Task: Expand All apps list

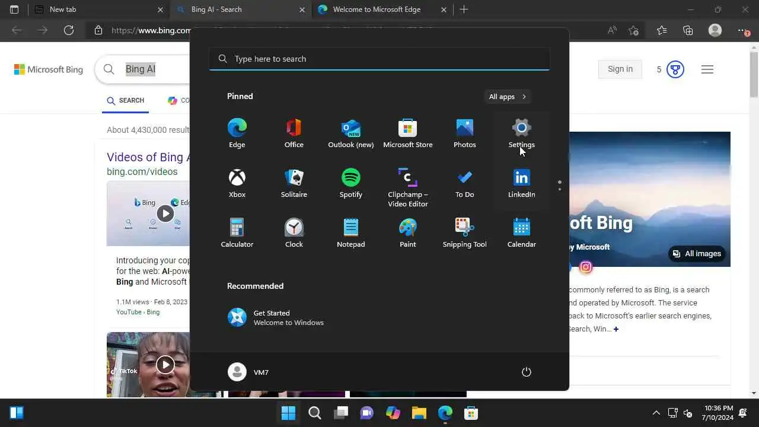Action: tap(508, 97)
